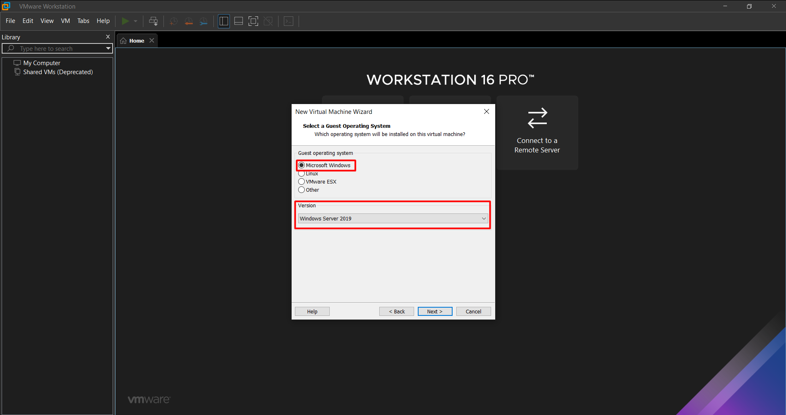The height and width of the screenshot is (415, 786).
Task: Expand the Library search dropdown arrow
Action: pos(108,48)
